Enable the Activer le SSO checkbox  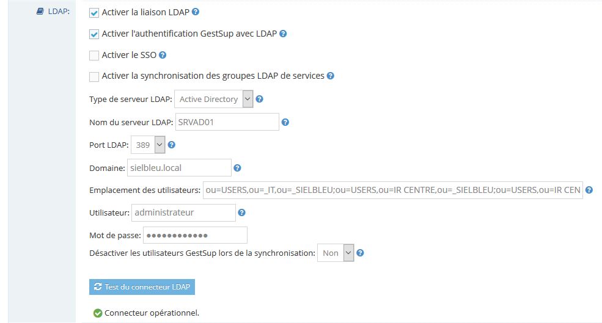94,56
